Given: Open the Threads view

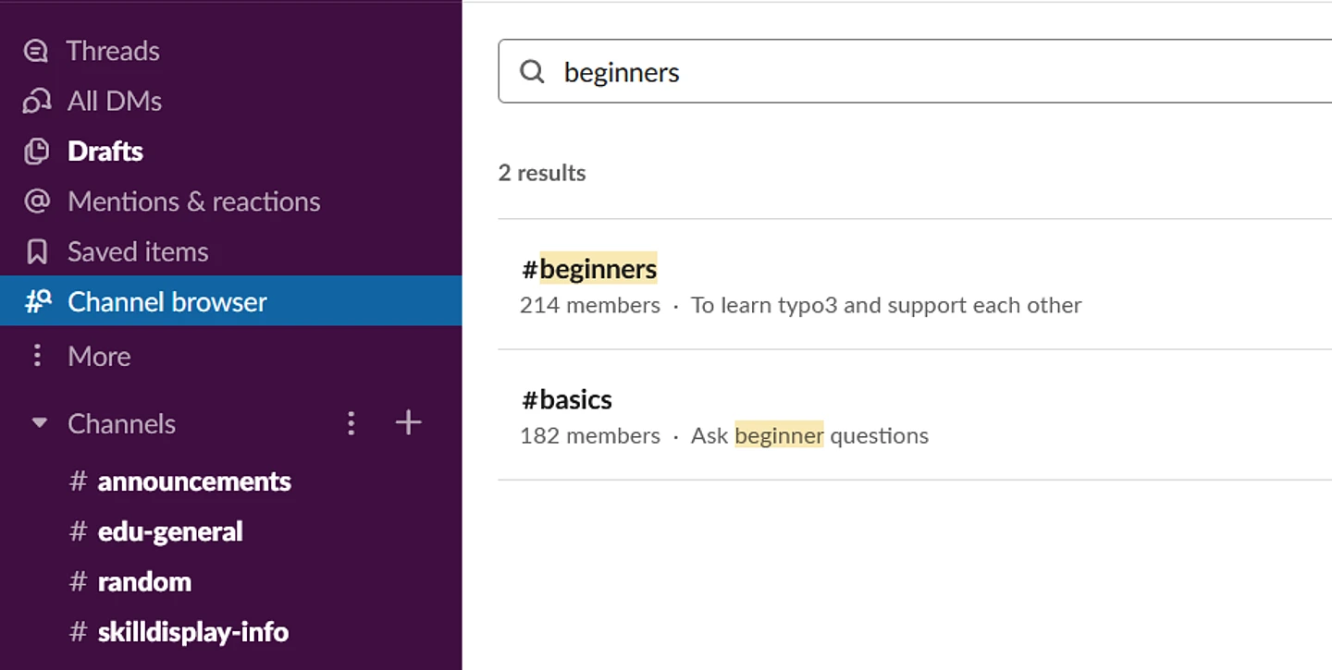Looking at the screenshot, I should [113, 51].
